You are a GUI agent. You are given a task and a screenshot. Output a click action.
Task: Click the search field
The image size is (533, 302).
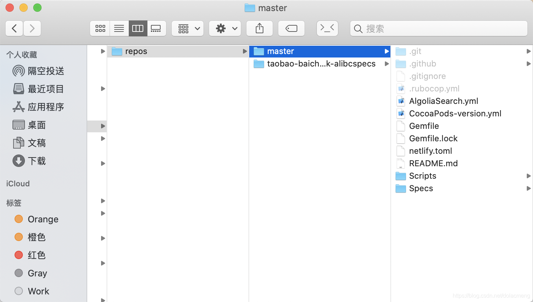click(439, 28)
